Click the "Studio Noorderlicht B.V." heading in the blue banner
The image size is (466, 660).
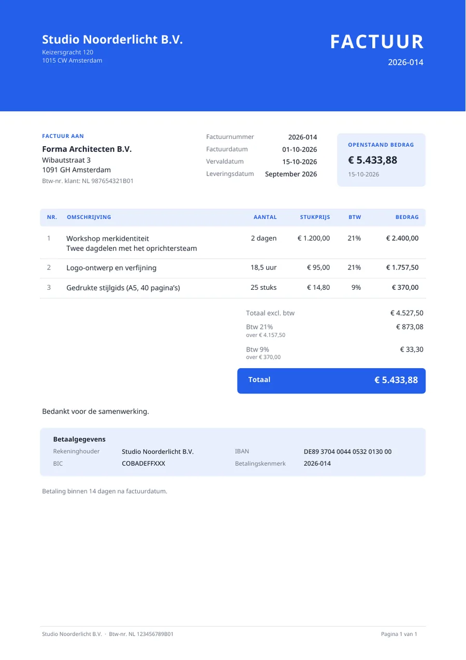tap(112, 39)
